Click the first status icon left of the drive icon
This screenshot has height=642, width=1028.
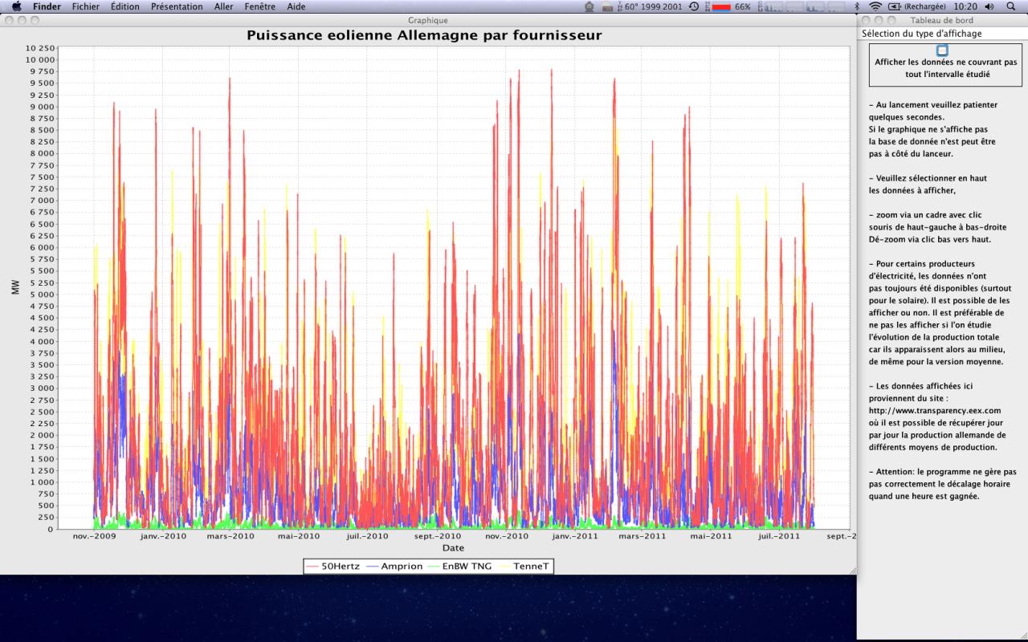[x=590, y=6]
